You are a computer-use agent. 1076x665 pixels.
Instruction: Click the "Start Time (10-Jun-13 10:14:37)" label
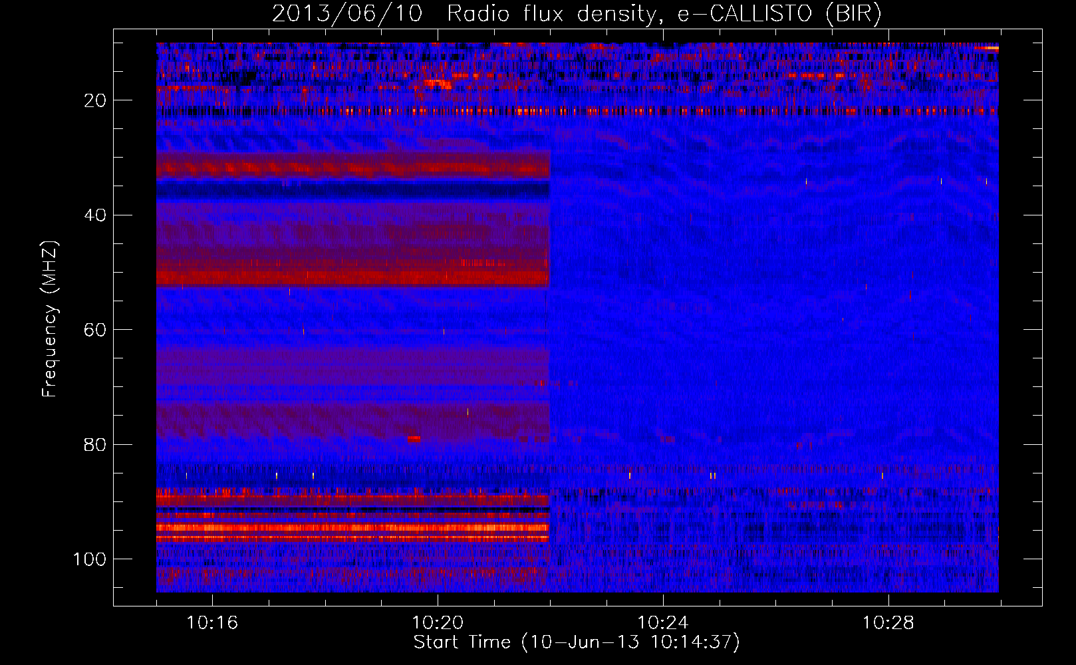pos(576,642)
